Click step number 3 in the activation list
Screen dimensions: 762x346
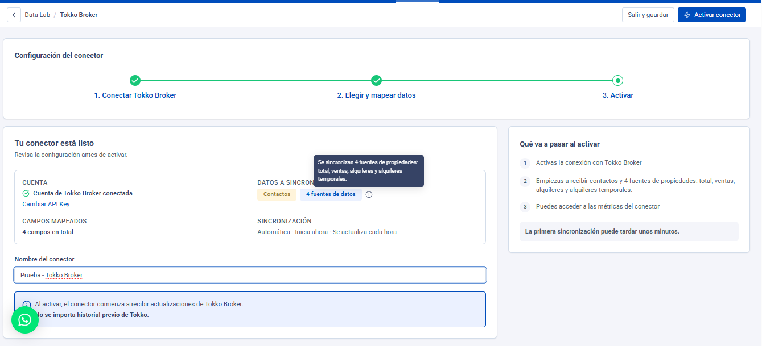coord(525,207)
